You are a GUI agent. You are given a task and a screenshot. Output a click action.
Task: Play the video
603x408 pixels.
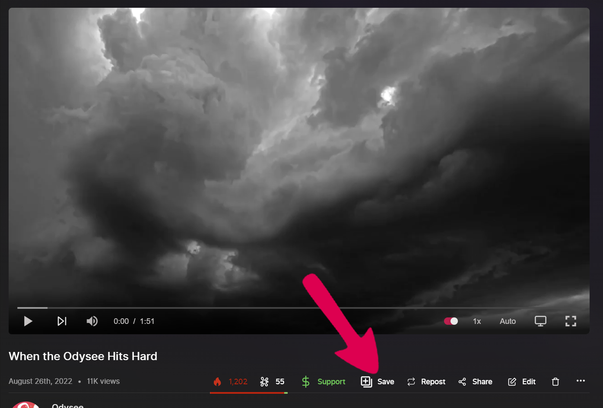click(x=28, y=321)
